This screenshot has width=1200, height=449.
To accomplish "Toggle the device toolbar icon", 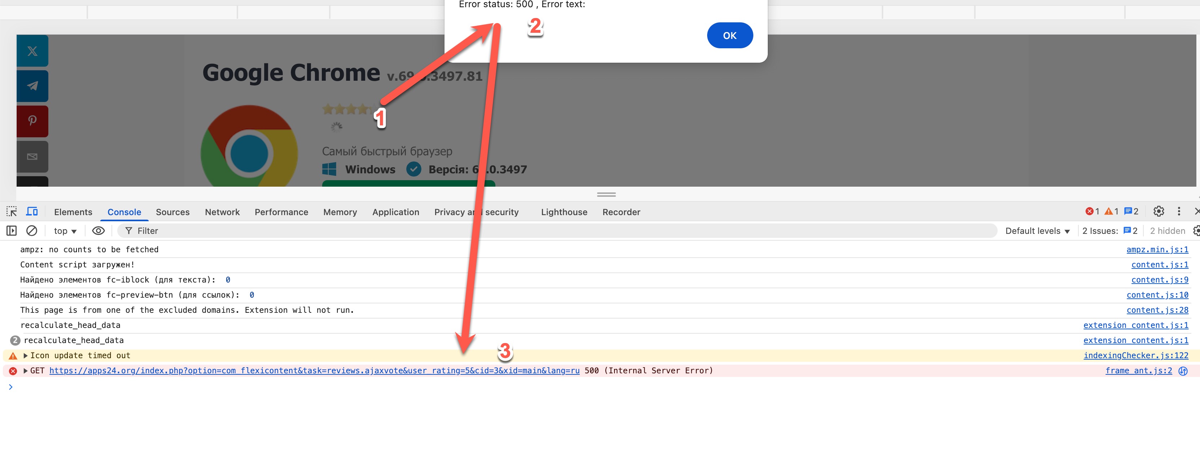I will pyautogui.click(x=32, y=212).
